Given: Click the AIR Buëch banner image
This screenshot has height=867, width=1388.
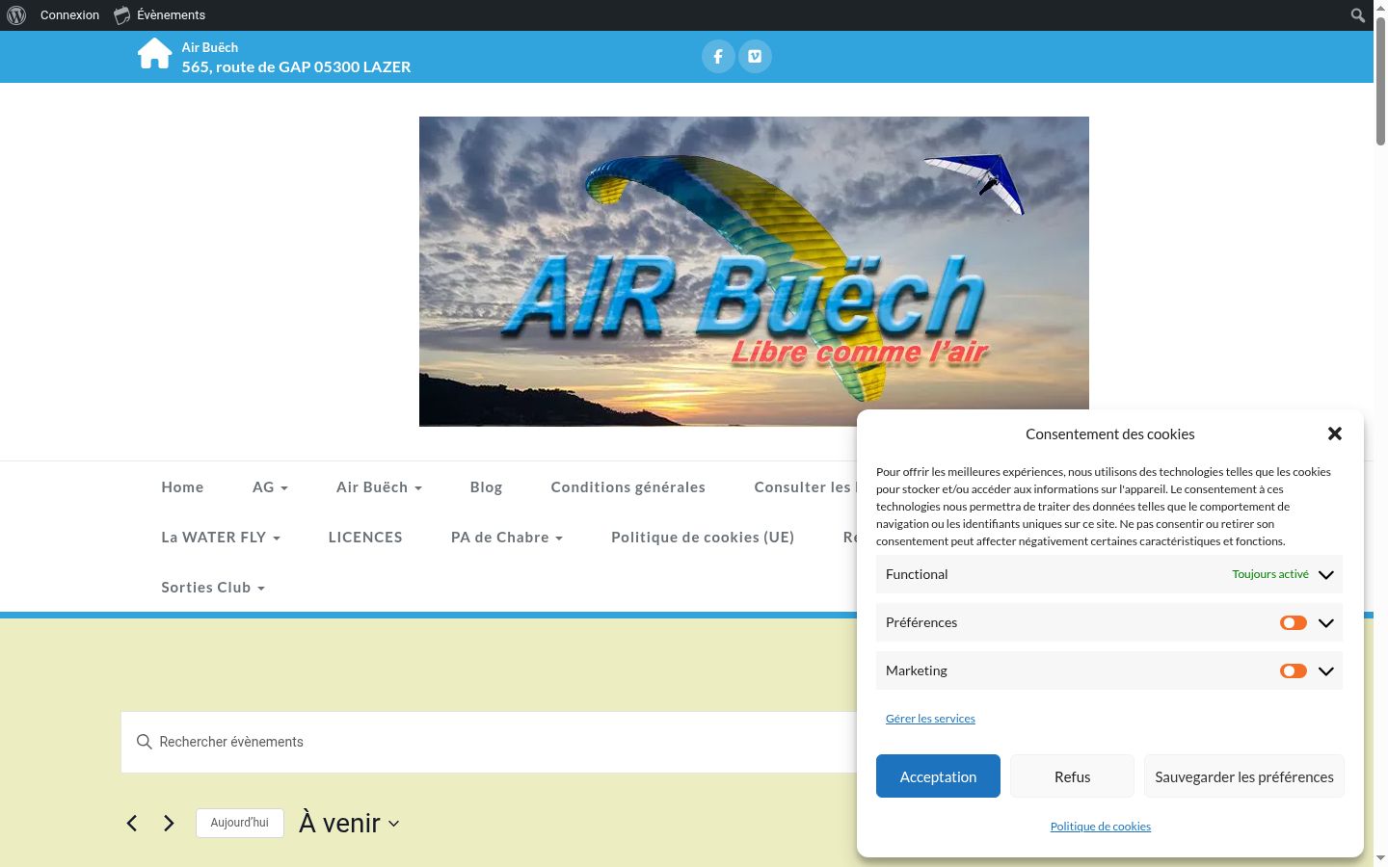Looking at the screenshot, I should tap(754, 272).
